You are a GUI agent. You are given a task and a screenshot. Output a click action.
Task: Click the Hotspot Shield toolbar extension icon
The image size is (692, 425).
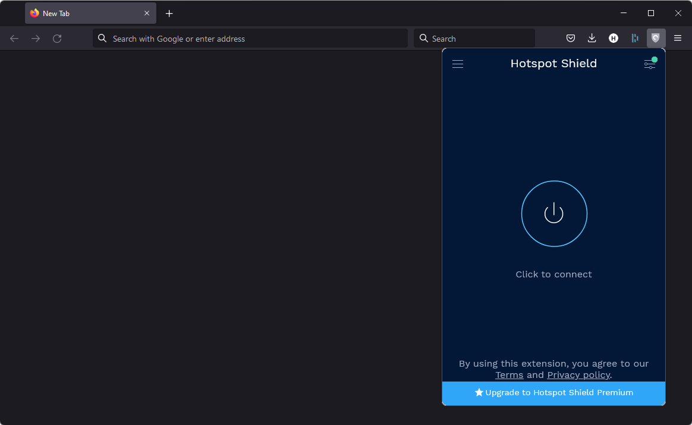(656, 39)
